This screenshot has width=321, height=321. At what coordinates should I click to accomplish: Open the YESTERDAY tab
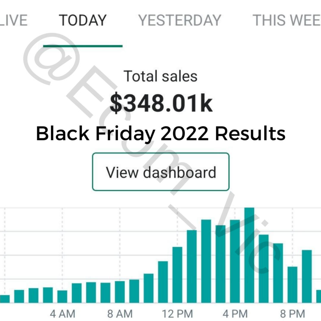[x=180, y=20]
